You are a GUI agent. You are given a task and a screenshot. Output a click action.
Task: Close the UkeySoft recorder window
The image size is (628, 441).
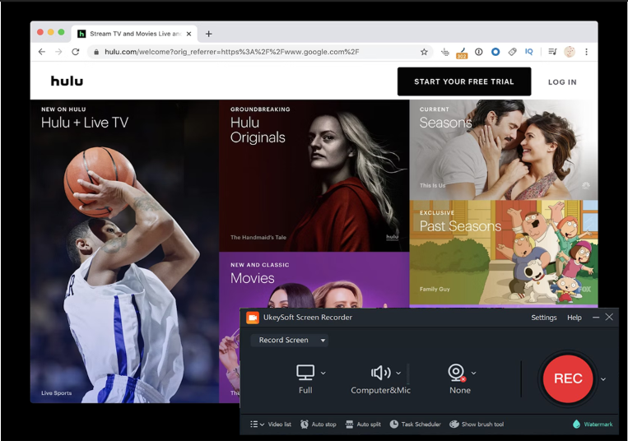click(609, 317)
